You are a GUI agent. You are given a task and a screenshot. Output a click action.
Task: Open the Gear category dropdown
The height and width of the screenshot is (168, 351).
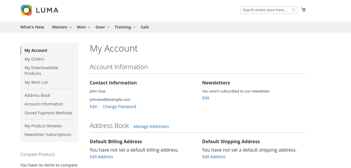(100, 27)
